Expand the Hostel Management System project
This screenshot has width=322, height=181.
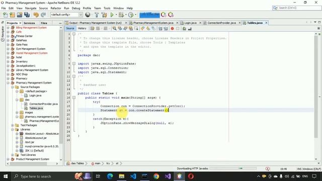point(8,53)
